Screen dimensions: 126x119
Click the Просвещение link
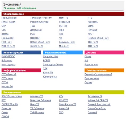coord(92,78)
